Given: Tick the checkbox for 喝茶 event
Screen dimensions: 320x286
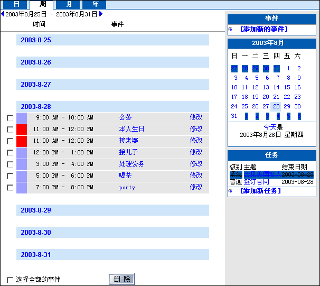Looking at the screenshot, I should [x=10, y=176].
